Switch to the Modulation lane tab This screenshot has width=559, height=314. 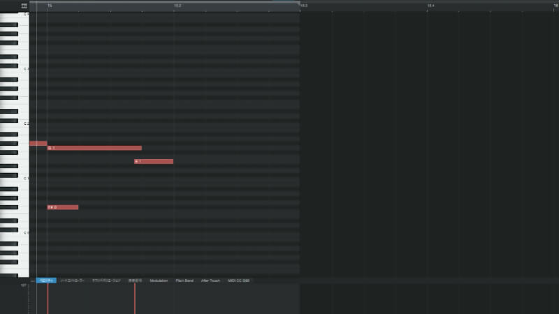(x=159, y=281)
